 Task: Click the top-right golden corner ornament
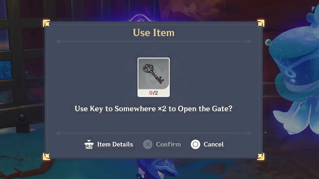click(261, 23)
